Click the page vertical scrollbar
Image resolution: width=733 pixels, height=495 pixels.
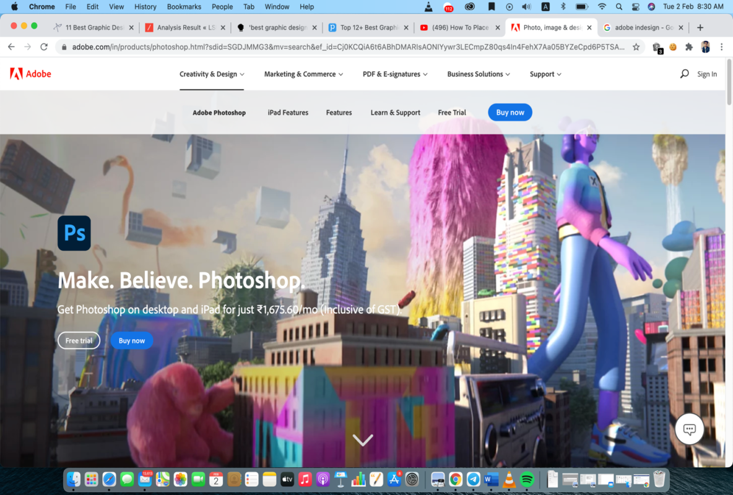[x=729, y=82]
